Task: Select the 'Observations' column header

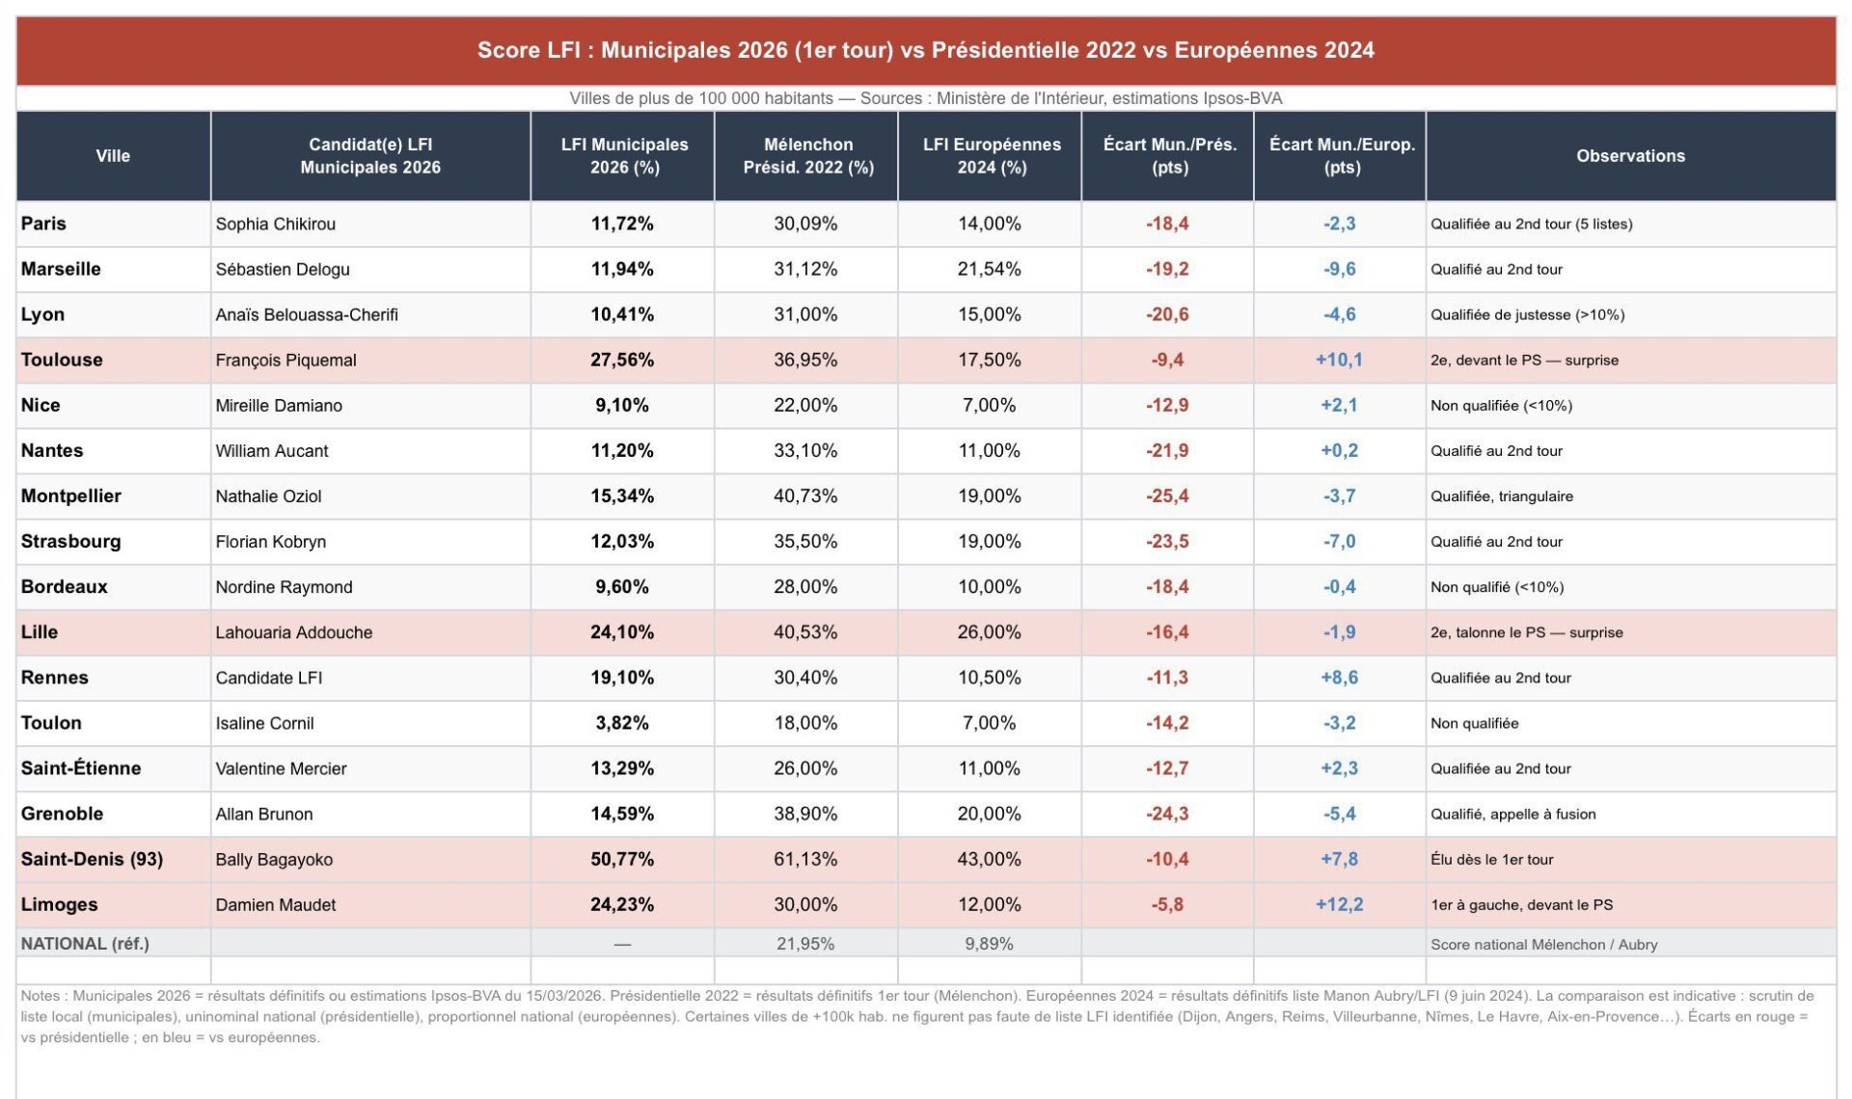Action: (x=1629, y=156)
